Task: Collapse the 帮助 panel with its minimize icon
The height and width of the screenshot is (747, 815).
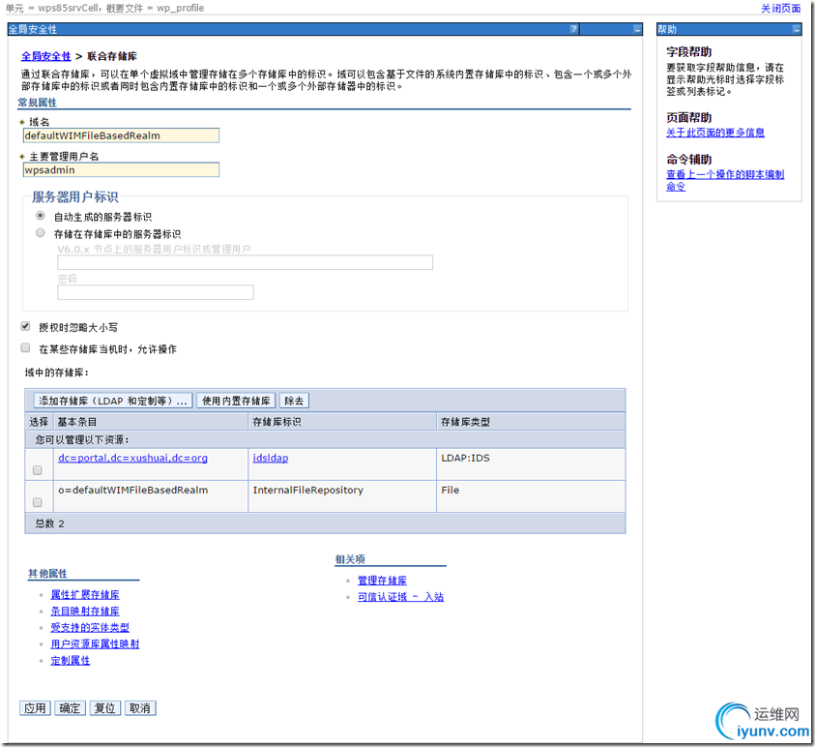Action: (x=797, y=29)
